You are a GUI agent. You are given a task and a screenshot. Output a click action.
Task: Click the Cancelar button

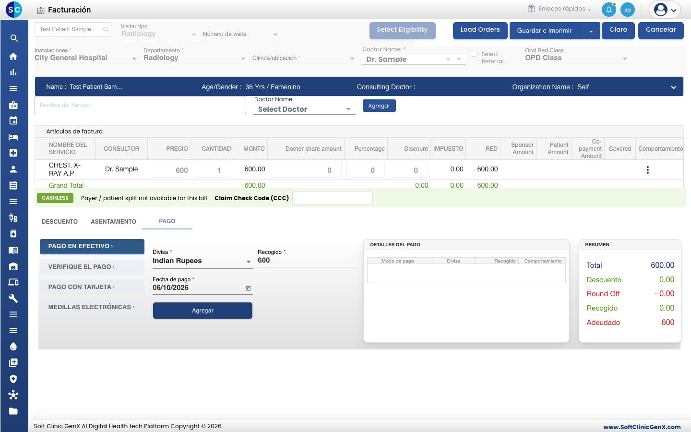661,30
